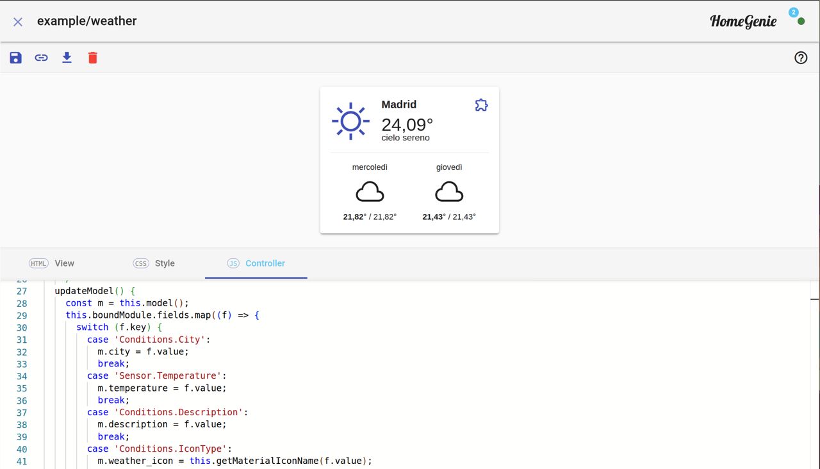Open the notification badge showing 2
The image size is (820, 469).
[x=794, y=12]
